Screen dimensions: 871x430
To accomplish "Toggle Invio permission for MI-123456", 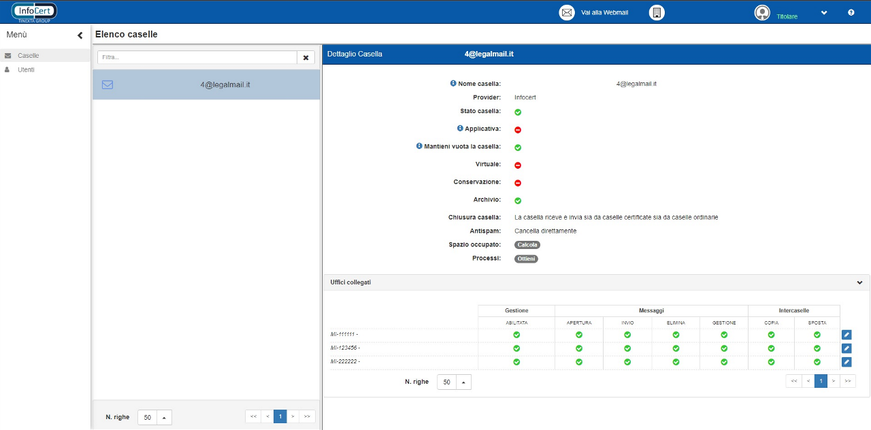I will pos(627,348).
